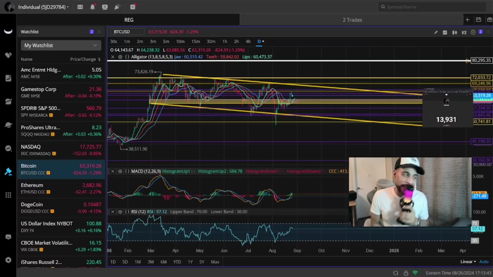Image resolution: width=493 pixels, height=277 pixels.
Task: Click the Wi-Fi connection status icon
Action: (415, 273)
